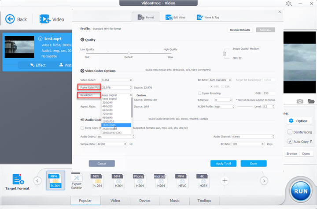
Task: Open the settings gear in the title bar
Action: click(289, 4)
